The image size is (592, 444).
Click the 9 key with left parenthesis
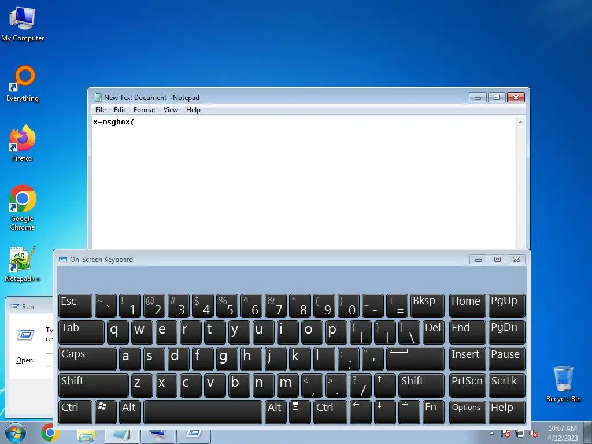point(324,305)
